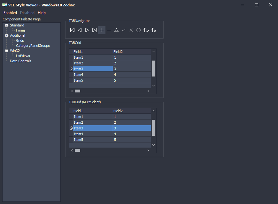Image resolution: width=278 pixels, height=204 pixels.
Task: Go to prior record in TDBNavigator
Action: point(80,30)
